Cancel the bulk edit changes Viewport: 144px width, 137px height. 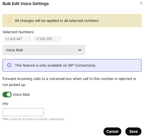pos(112,131)
